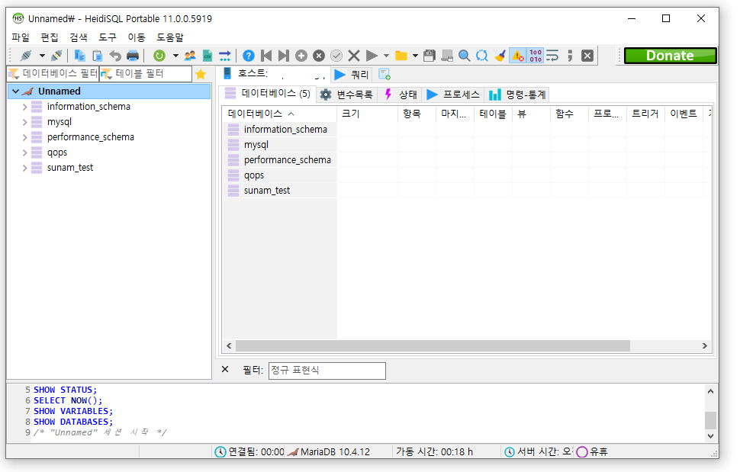Open the 도움말 menu
This screenshot has width=740, height=472.
[x=170, y=37]
